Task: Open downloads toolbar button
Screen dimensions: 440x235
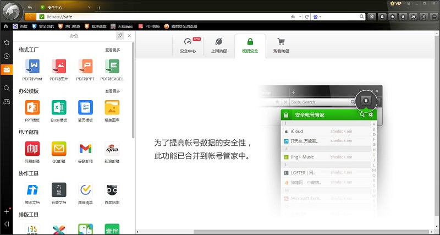Action: point(403,17)
